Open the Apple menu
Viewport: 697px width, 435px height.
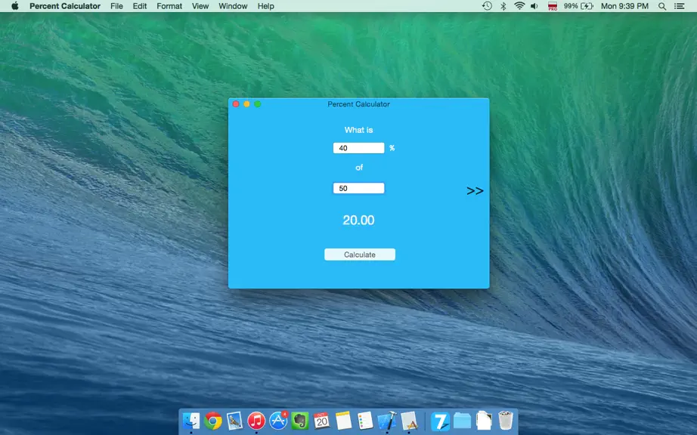14,6
